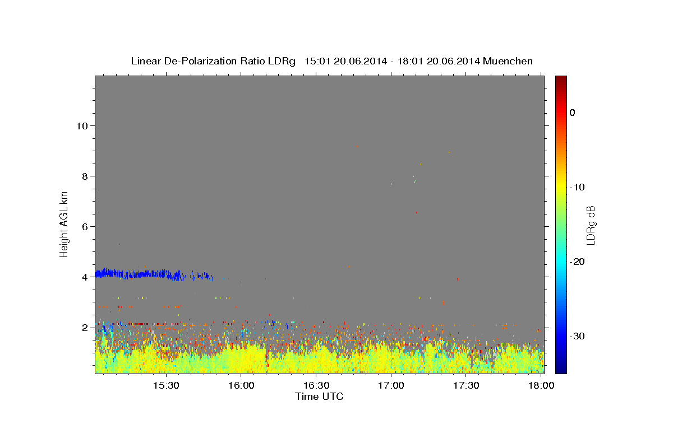Image resolution: width=673 pixels, height=448 pixels.
Task: Click the 16:00 time tick label
Action: pos(241,386)
